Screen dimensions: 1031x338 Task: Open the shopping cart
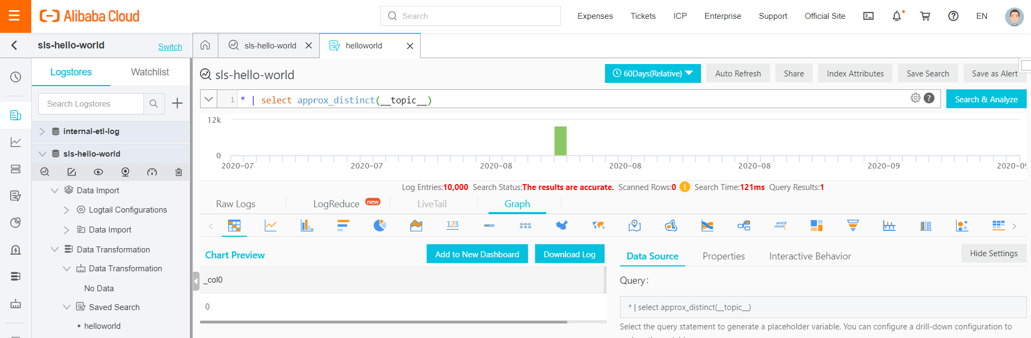925,16
